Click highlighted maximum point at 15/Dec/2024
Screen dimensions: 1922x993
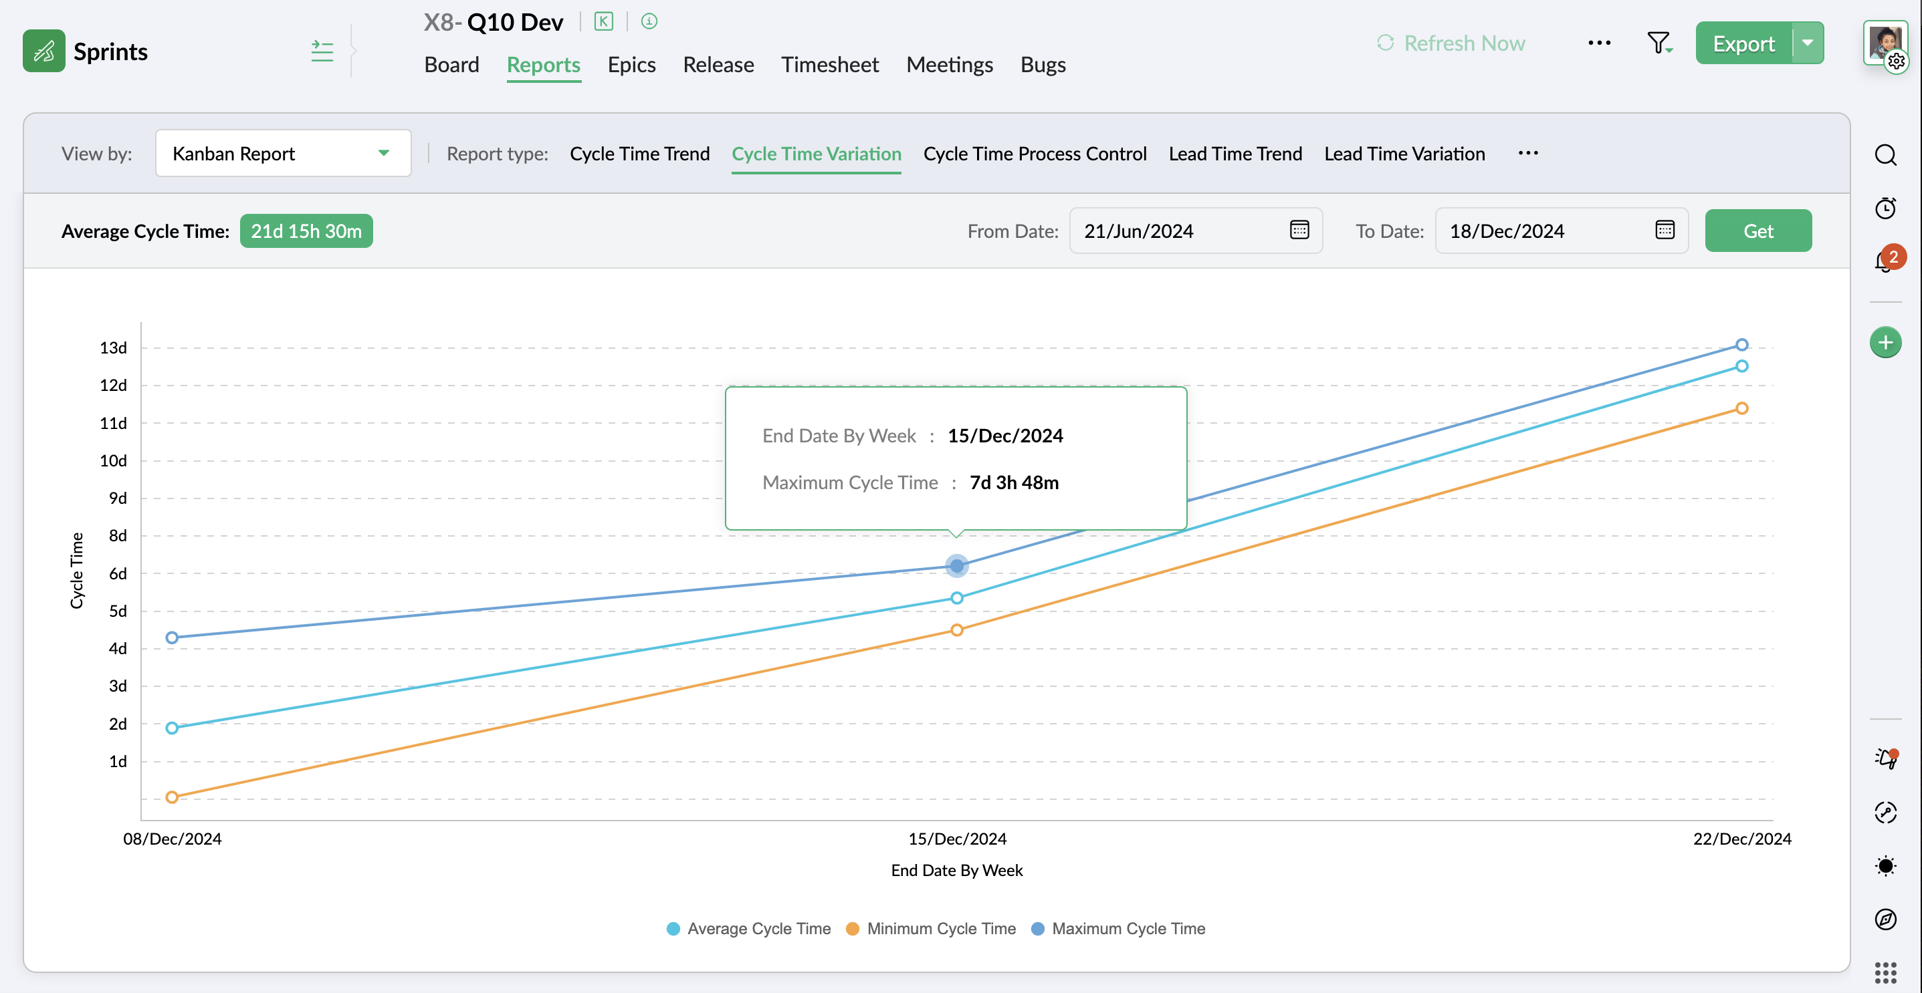coord(956,566)
